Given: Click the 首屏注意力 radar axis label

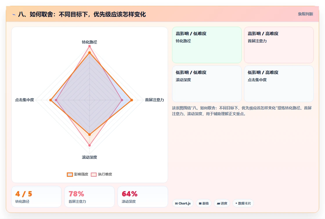Looking at the screenshot, I should (154, 100).
